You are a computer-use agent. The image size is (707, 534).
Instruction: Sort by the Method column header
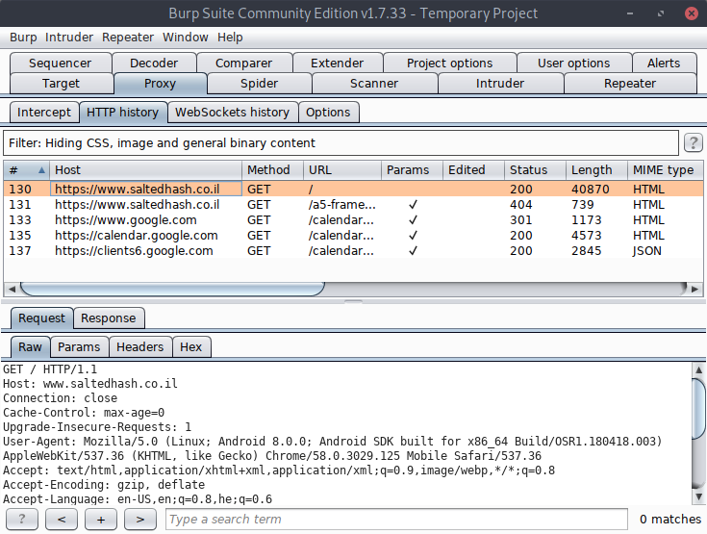[273, 170]
